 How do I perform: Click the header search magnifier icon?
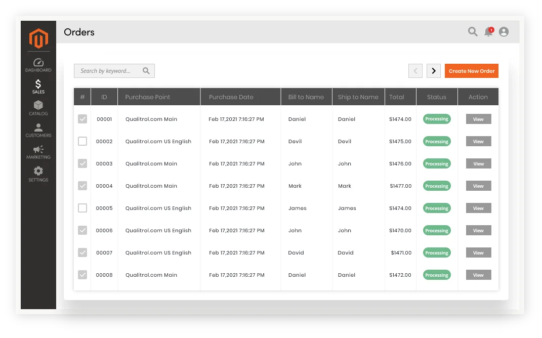[x=473, y=32]
